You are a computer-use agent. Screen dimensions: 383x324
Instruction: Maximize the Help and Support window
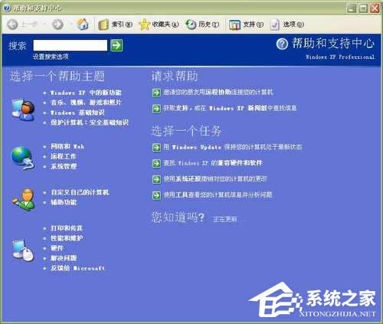363,8
